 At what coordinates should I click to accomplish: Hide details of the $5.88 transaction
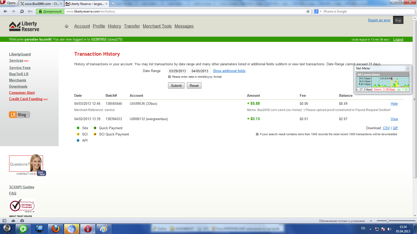pyautogui.click(x=394, y=104)
